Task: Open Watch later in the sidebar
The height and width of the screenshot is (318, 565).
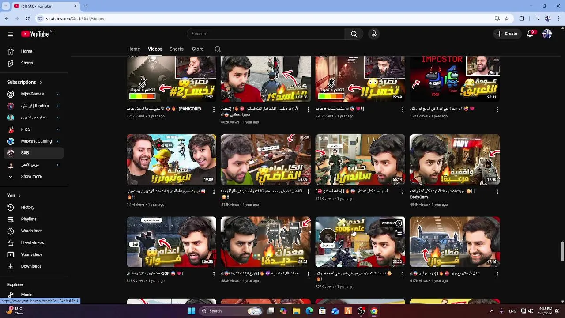Action: 34,231
